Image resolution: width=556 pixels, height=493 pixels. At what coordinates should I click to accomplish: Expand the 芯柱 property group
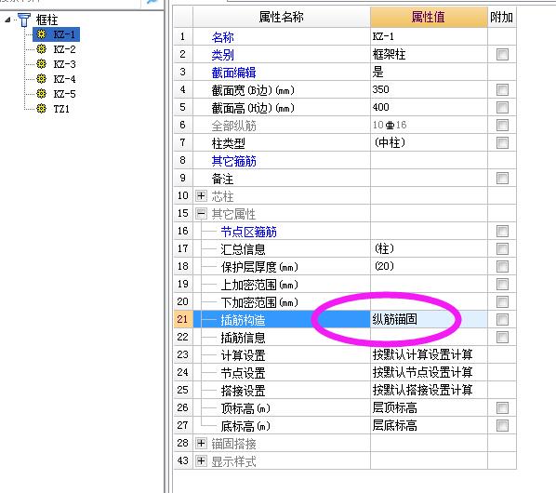point(201,195)
